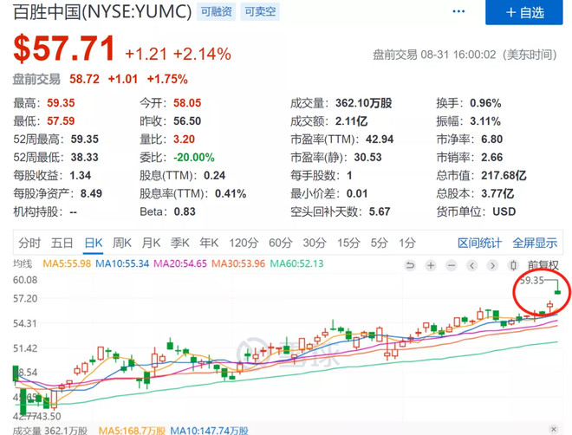Click the 货币单位 value USD

tap(504, 211)
